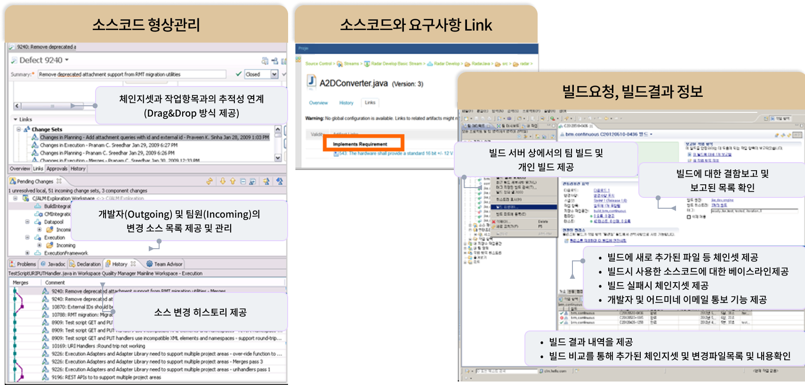Collapse the Links section triangle
805x385 pixels.
click(16, 119)
